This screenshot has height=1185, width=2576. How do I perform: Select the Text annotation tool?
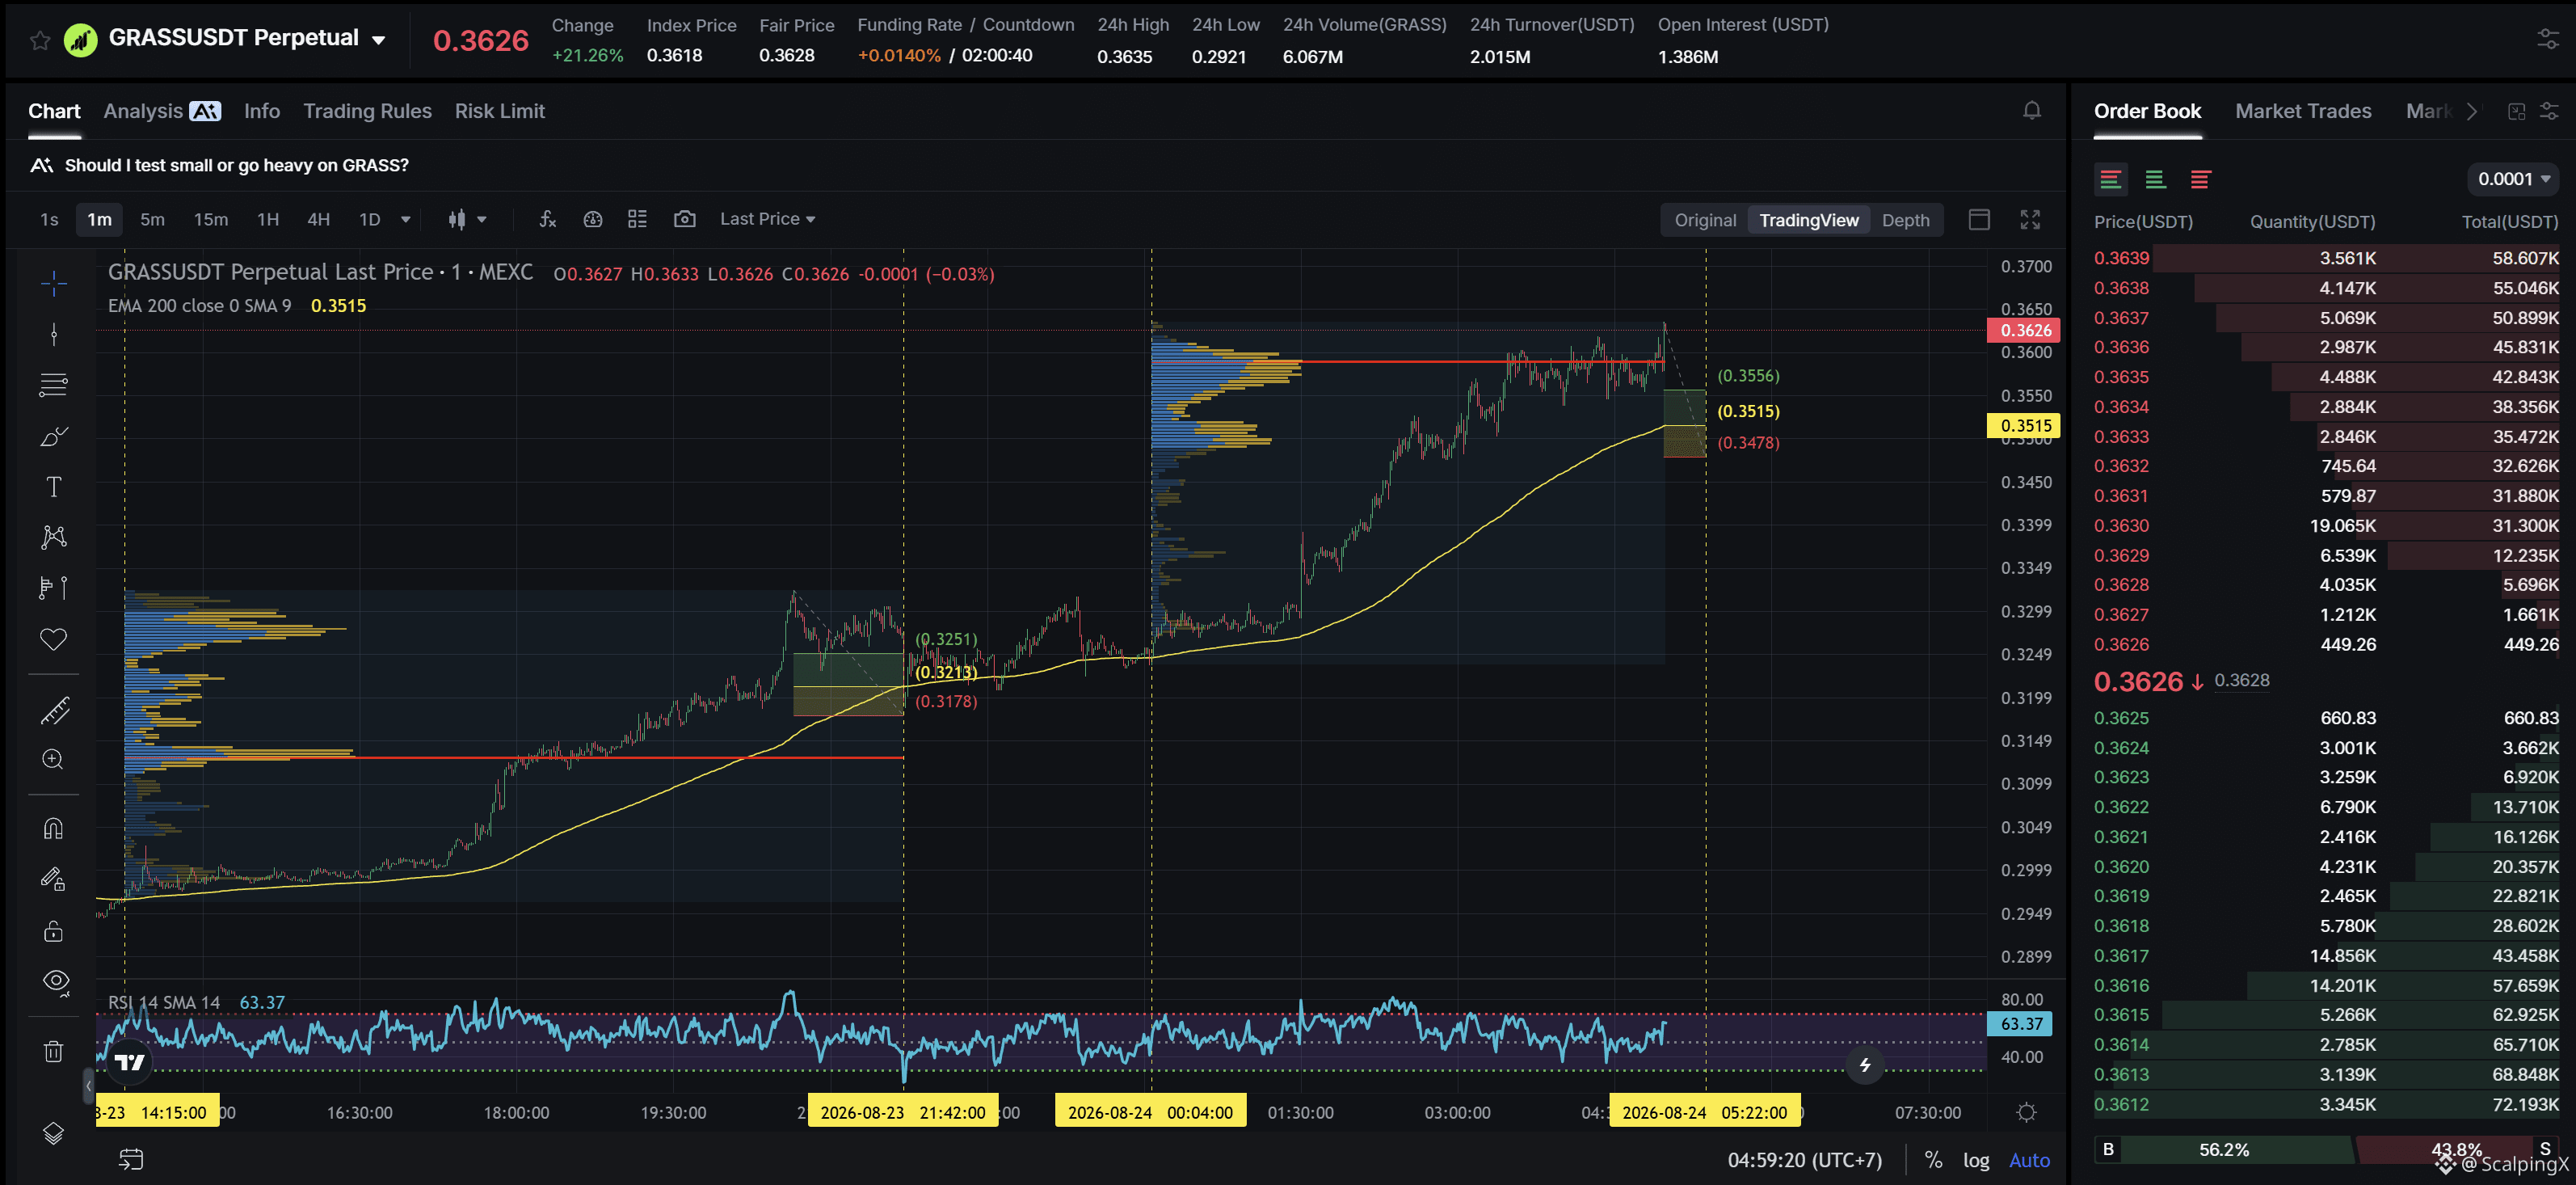[54, 487]
